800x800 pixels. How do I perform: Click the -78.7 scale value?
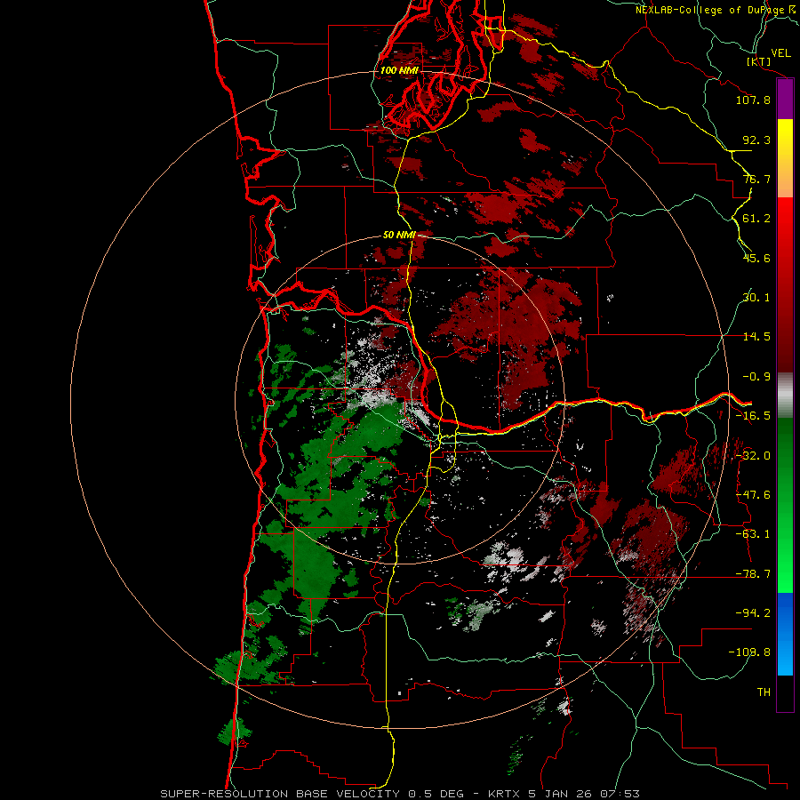(x=753, y=574)
